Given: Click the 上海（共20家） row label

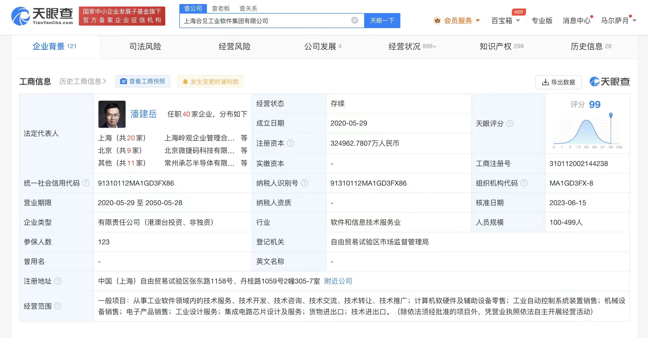Looking at the screenshot, I should tap(122, 138).
